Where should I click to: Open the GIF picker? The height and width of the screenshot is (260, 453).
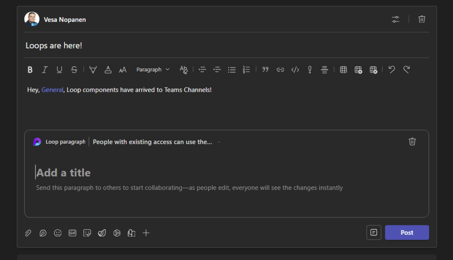click(x=72, y=233)
